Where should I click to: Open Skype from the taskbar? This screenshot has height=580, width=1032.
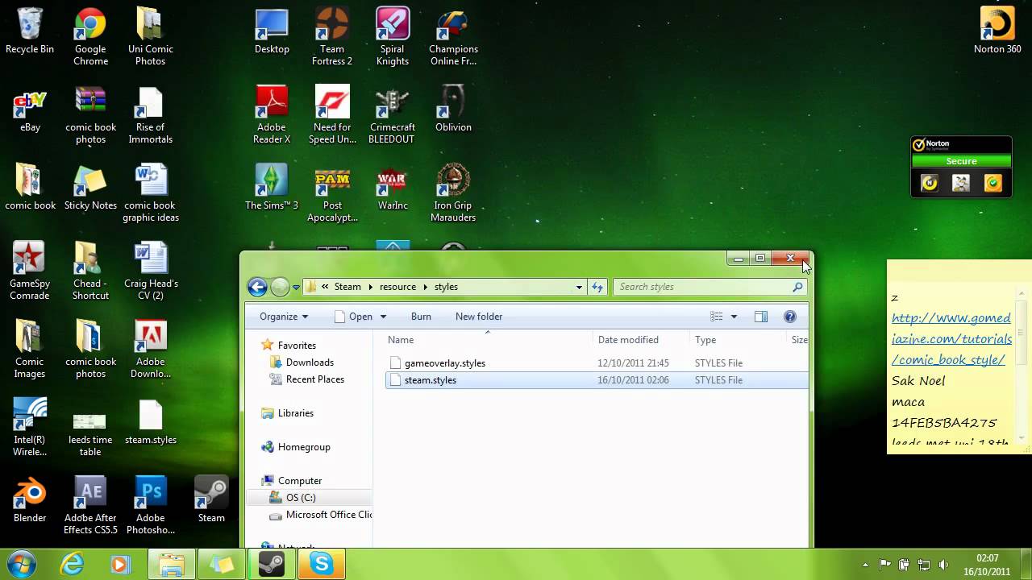[322, 564]
